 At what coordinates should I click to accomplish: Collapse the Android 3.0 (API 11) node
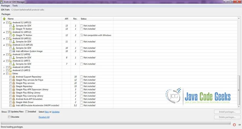point(4,38)
